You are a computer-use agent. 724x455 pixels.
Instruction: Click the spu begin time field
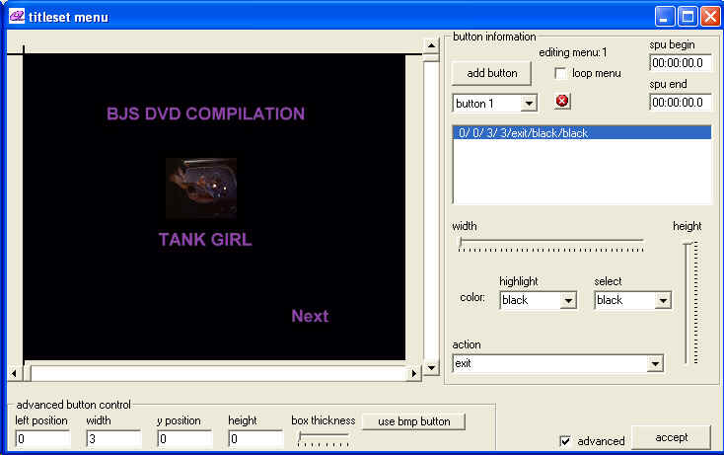pos(681,63)
